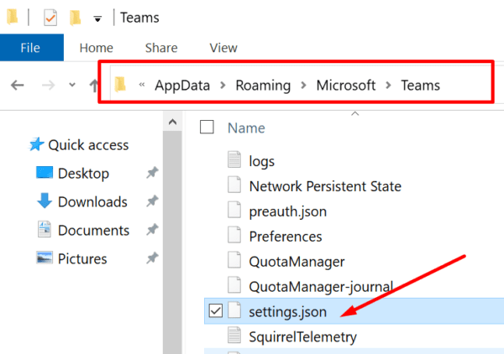
Task: Click the folder icon at title bar left
Action: pos(13,17)
